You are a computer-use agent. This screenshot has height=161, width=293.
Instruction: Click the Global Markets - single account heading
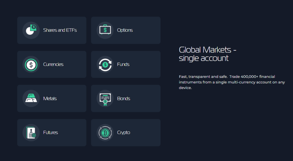207,54
